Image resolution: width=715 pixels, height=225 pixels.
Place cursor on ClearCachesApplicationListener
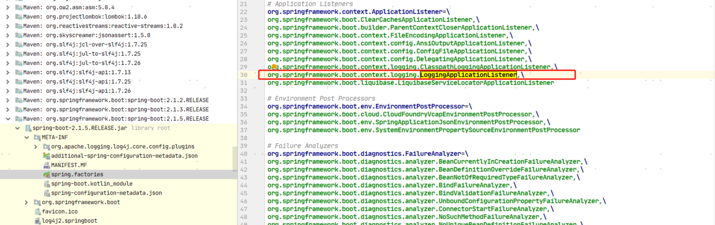(x=416, y=20)
